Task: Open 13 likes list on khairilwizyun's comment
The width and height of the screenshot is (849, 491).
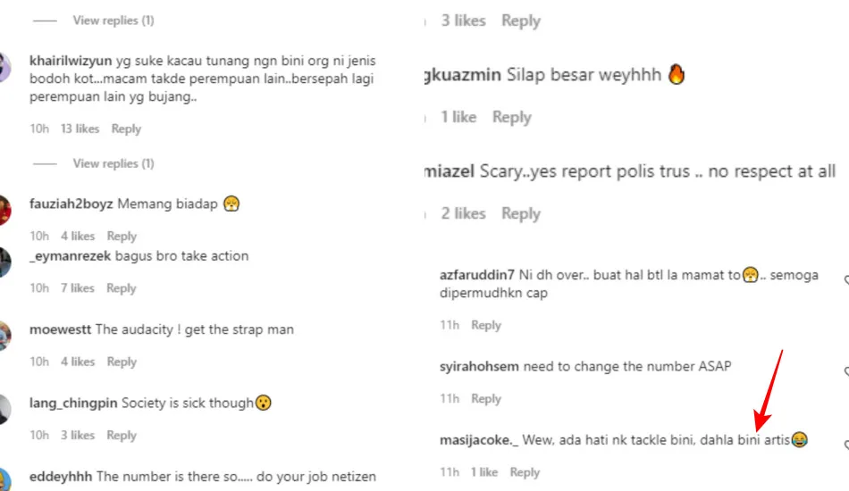Action: pyautogui.click(x=80, y=129)
